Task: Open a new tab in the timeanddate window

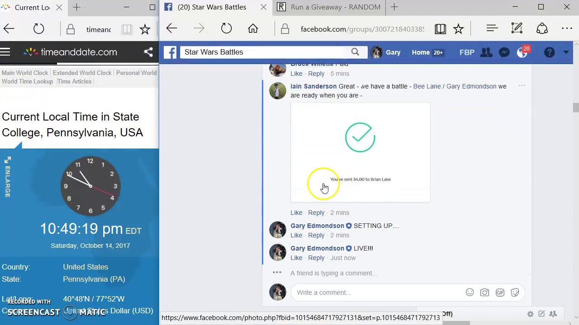Action: [x=77, y=7]
